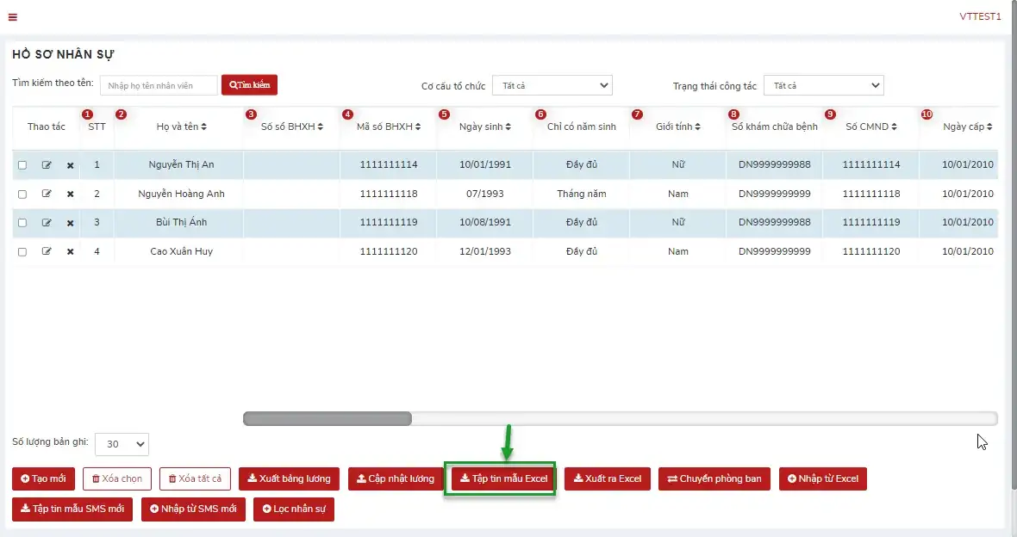Image resolution: width=1017 pixels, height=537 pixels.
Task: Click the birth date 10/01/1991 cell
Action: point(485,164)
